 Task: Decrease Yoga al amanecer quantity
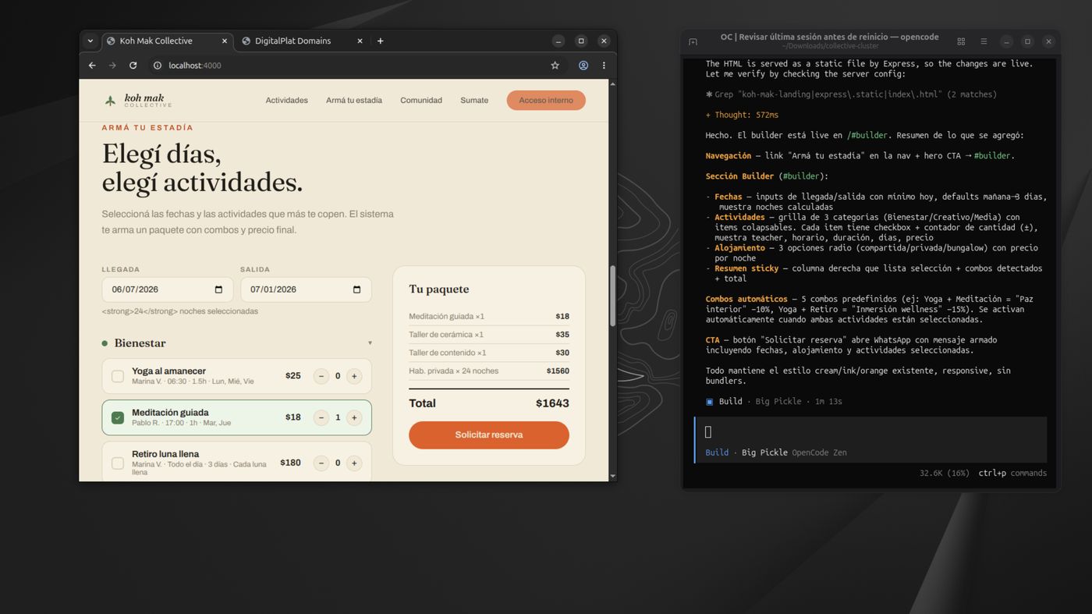coord(321,376)
